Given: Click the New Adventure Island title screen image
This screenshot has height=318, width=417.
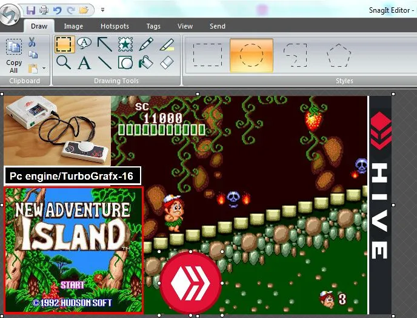Looking at the screenshot, I should (x=74, y=251).
